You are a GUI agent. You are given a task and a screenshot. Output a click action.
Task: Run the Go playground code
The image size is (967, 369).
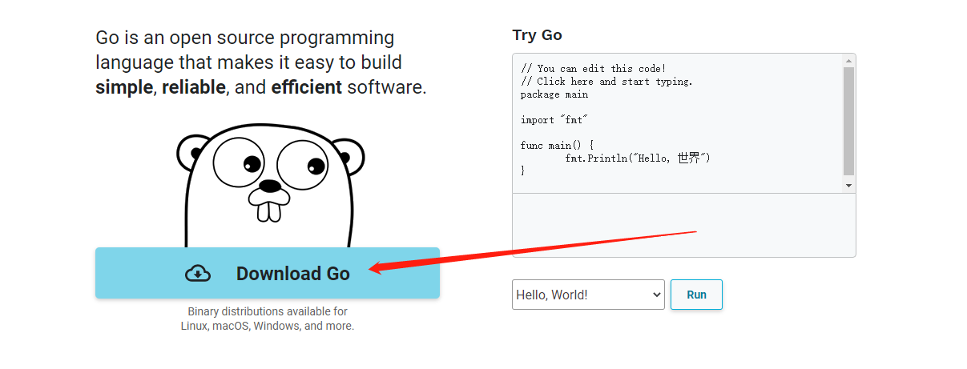tap(696, 295)
